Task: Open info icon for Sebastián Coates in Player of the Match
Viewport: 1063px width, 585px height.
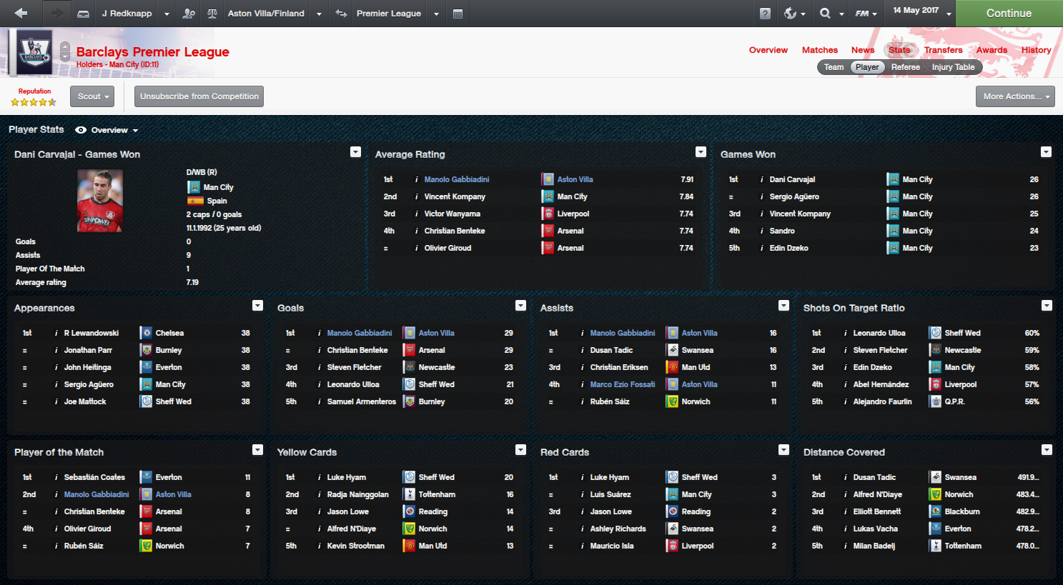Action: pyautogui.click(x=56, y=477)
